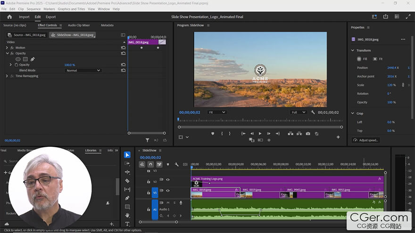Mute the Audio 1 track
The width and height of the screenshot is (415, 233).
tap(167, 203)
